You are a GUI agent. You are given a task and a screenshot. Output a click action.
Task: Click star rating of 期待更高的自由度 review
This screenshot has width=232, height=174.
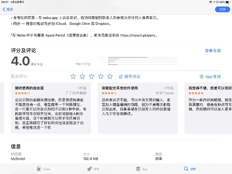click(x=22, y=93)
